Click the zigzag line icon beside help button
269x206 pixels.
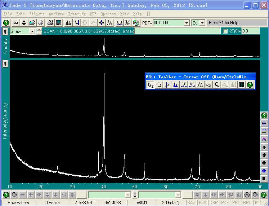point(15,23)
